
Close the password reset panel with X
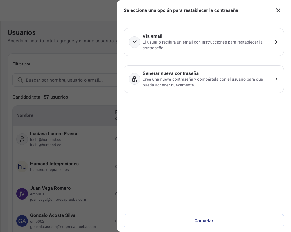[x=278, y=10]
